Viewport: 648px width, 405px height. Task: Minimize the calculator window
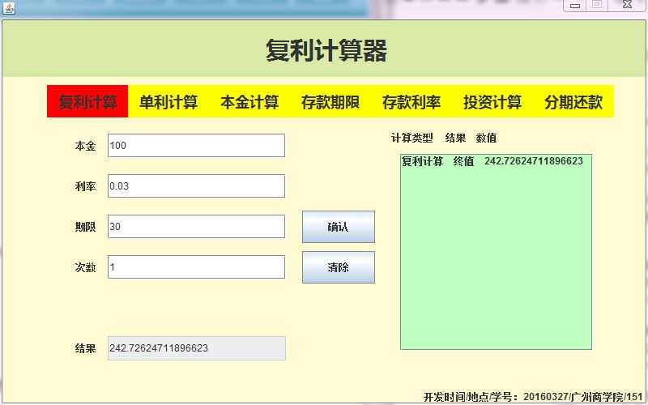coord(575,5)
